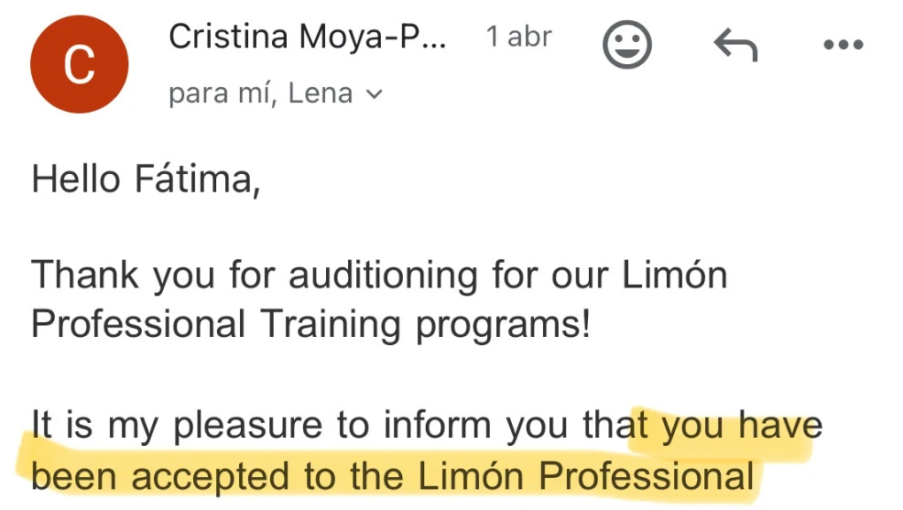Open the three-dot more options menu
903x510 pixels.
tap(843, 43)
